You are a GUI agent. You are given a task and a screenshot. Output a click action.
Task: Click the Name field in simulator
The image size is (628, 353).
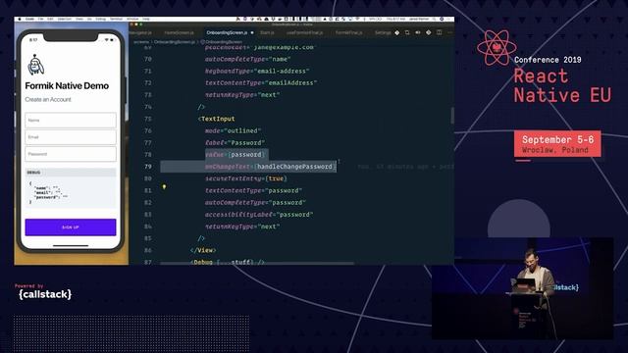point(71,120)
